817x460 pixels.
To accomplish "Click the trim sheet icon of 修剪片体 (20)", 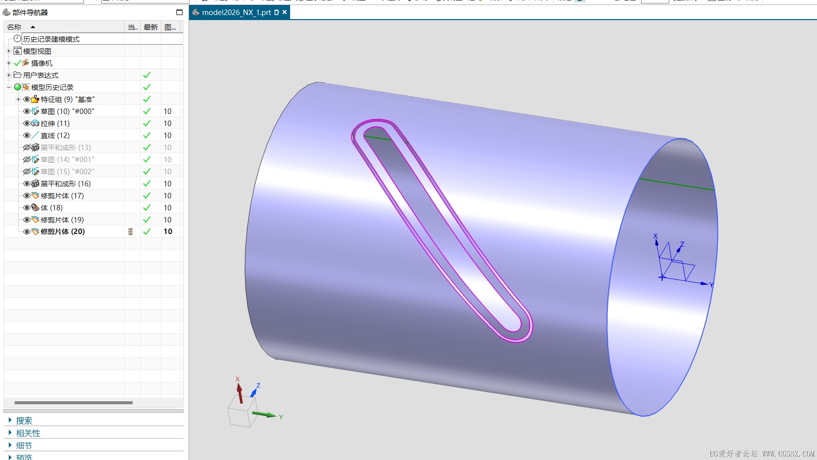I will pyautogui.click(x=35, y=232).
